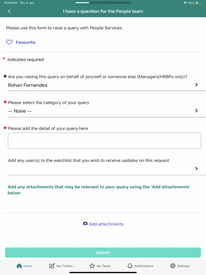Click the Add attachments link
Image resolution: width=206 pixels, height=275 pixels.
pyautogui.click(x=106, y=224)
